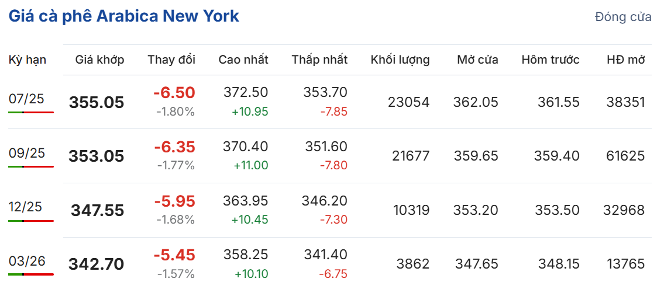This screenshot has height=289, width=657.
Task: Click the 07/25 contract term
Action: click(x=26, y=99)
